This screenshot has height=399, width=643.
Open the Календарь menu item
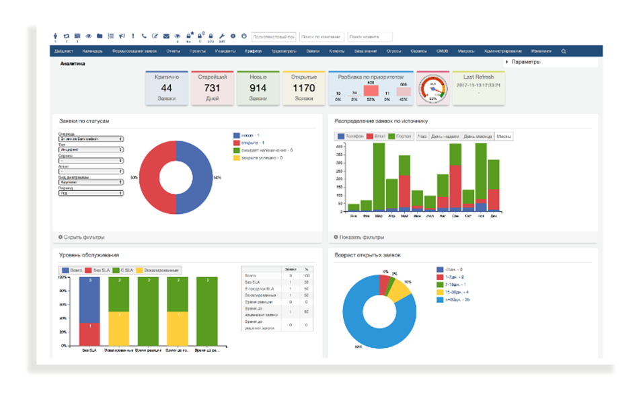point(92,51)
